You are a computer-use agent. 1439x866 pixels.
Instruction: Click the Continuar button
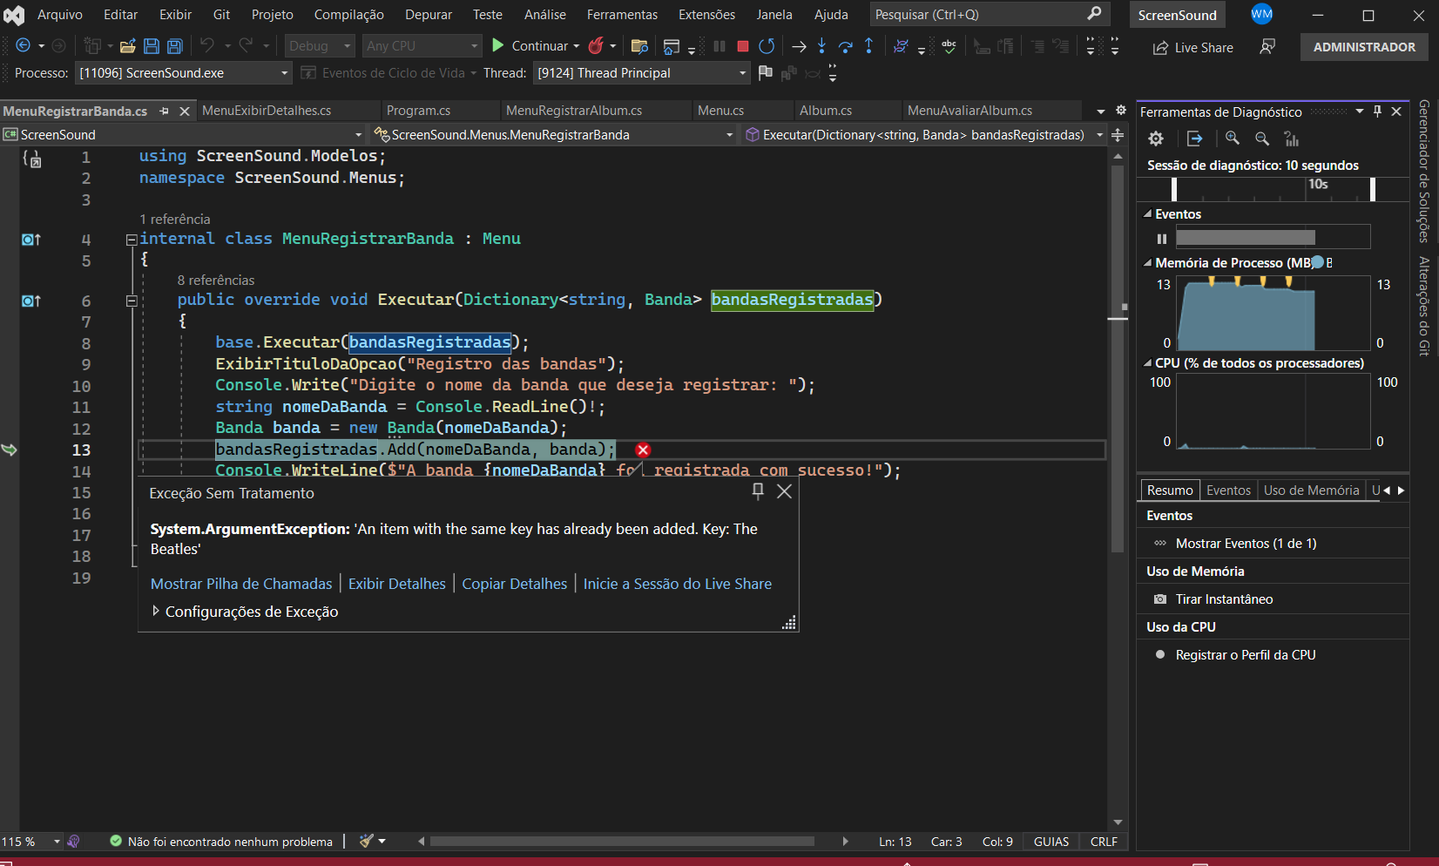[531, 46]
